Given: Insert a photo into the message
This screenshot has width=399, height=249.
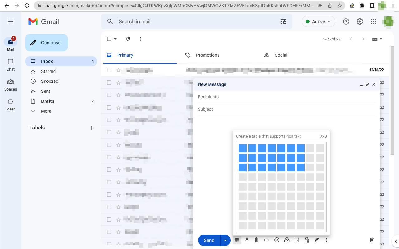Looking at the screenshot, I should [x=297, y=240].
